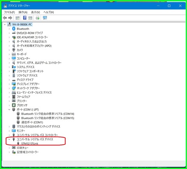The height and width of the screenshot is (169, 187).
Task: Collapse the ポート (COM と LPT) category
Action: coord(9,109)
